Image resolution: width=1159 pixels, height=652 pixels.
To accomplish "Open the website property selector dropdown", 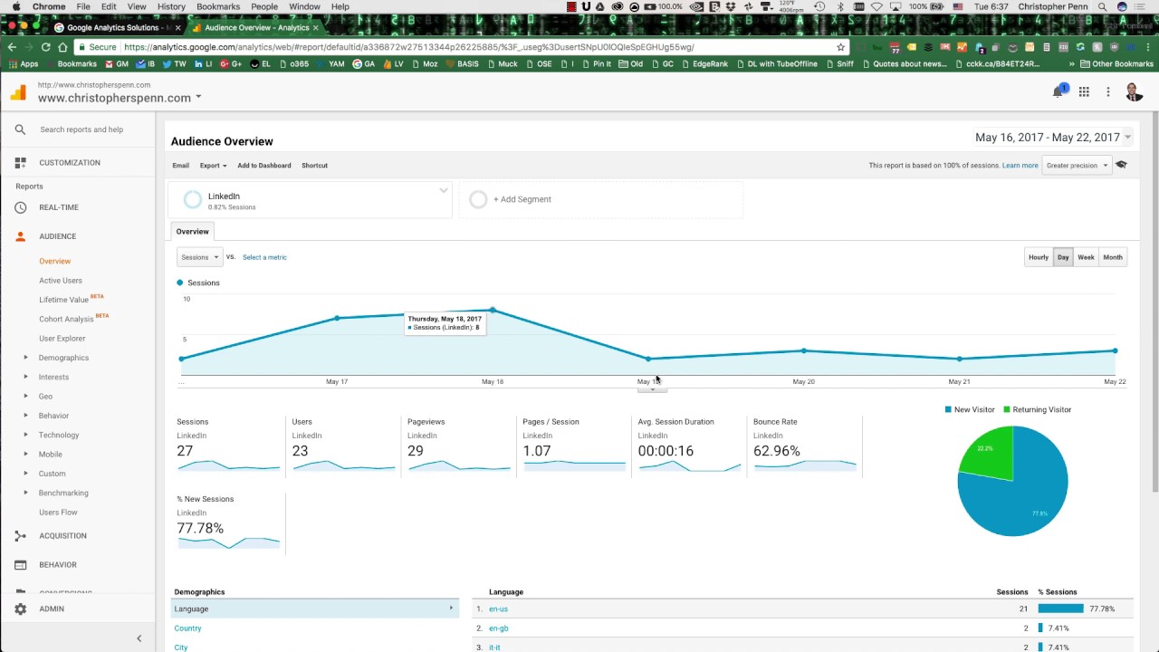I will click(120, 98).
